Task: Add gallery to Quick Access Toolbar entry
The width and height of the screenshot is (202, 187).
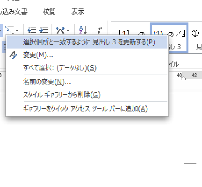Action: [x=87, y=109]
